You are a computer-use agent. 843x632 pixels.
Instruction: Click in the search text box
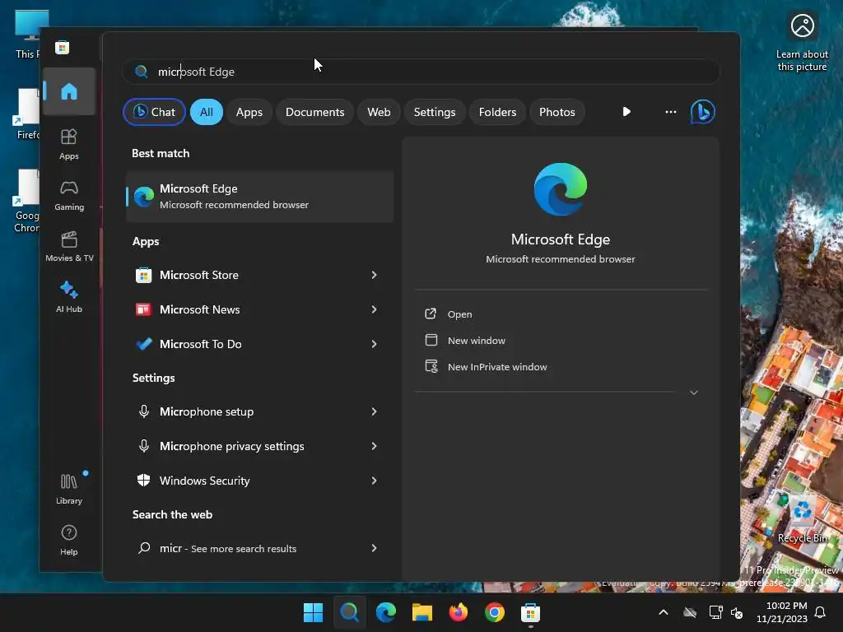tap(421, 72)
